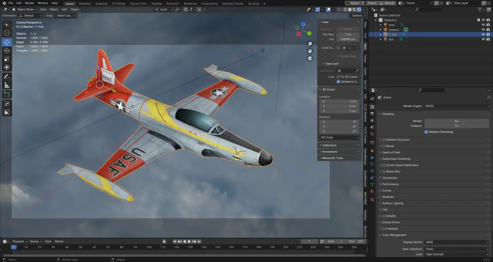Hide the Sun object in viewport
This screenshot has width=493, height=262.
483,39
